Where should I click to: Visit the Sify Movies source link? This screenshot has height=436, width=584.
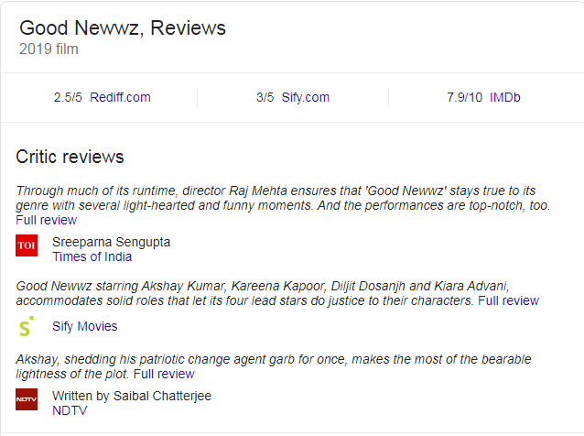coord(84,326)
